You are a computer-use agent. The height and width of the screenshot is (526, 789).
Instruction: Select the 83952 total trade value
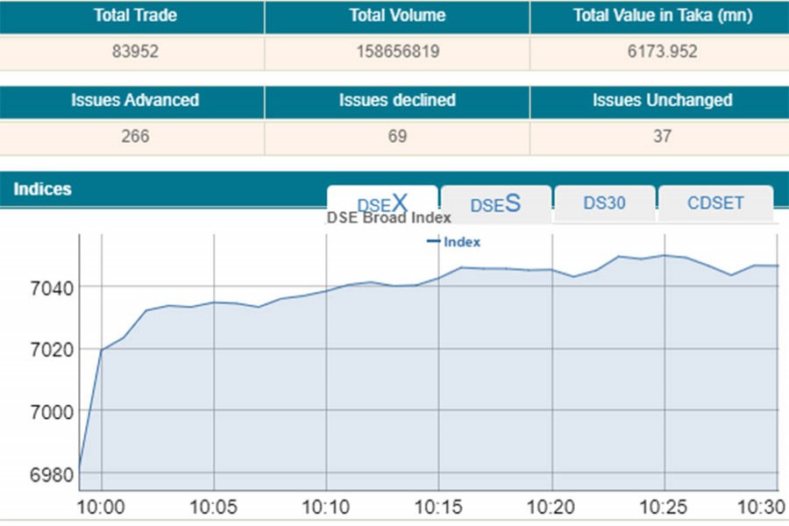point(131,52)
